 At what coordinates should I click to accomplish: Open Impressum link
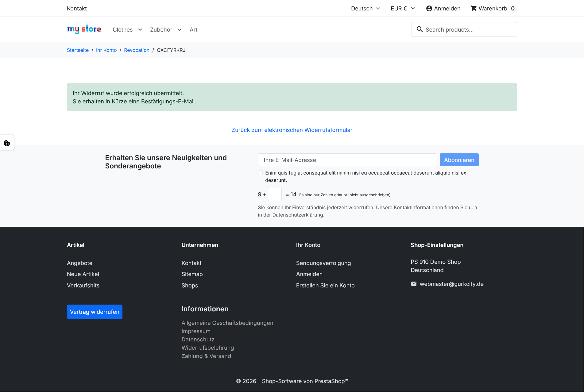click(196, 331)
